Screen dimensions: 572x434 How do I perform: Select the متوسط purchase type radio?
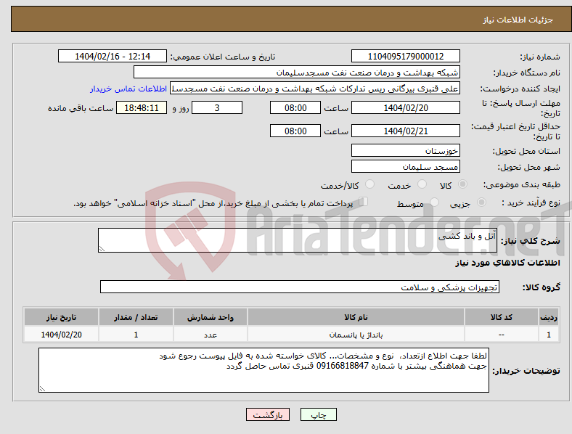[434, 202]
